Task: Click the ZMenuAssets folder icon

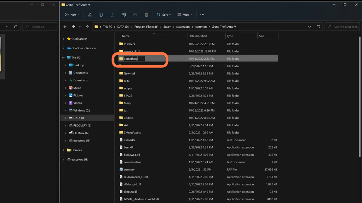Action: click(121, 132)
